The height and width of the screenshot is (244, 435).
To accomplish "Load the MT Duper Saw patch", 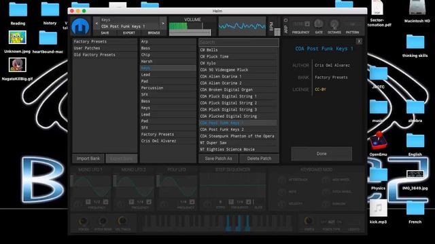I will [x=239, y=143].
